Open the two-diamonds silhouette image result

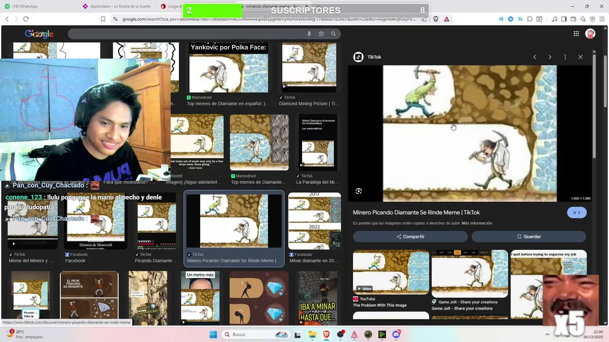click(x=259, y=298)
